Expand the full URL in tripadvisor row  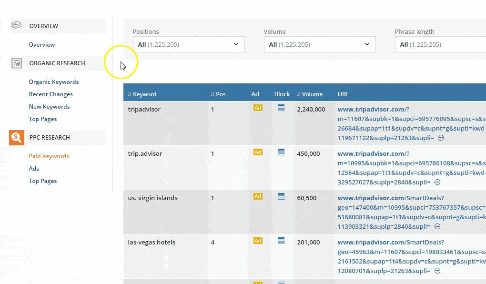(440, 138)
